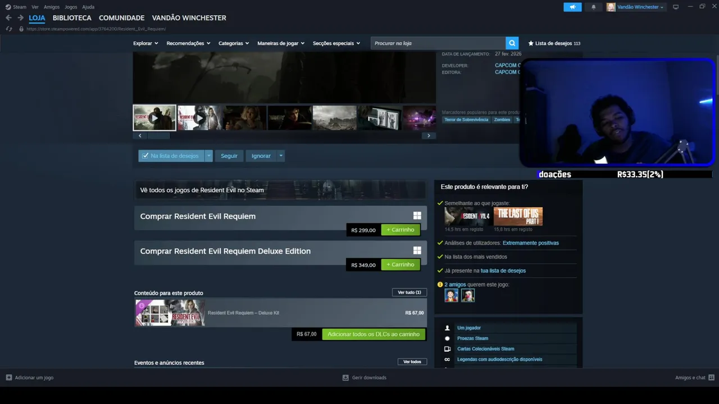Click the magnifying glass search button
Viewport: 719px width, 404px height.
tap(512, 43)
